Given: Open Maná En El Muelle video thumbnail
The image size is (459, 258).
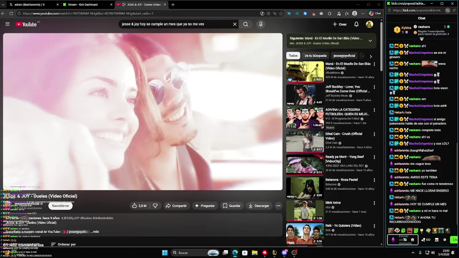Looking at the screenshot, I should pos(305,72).
